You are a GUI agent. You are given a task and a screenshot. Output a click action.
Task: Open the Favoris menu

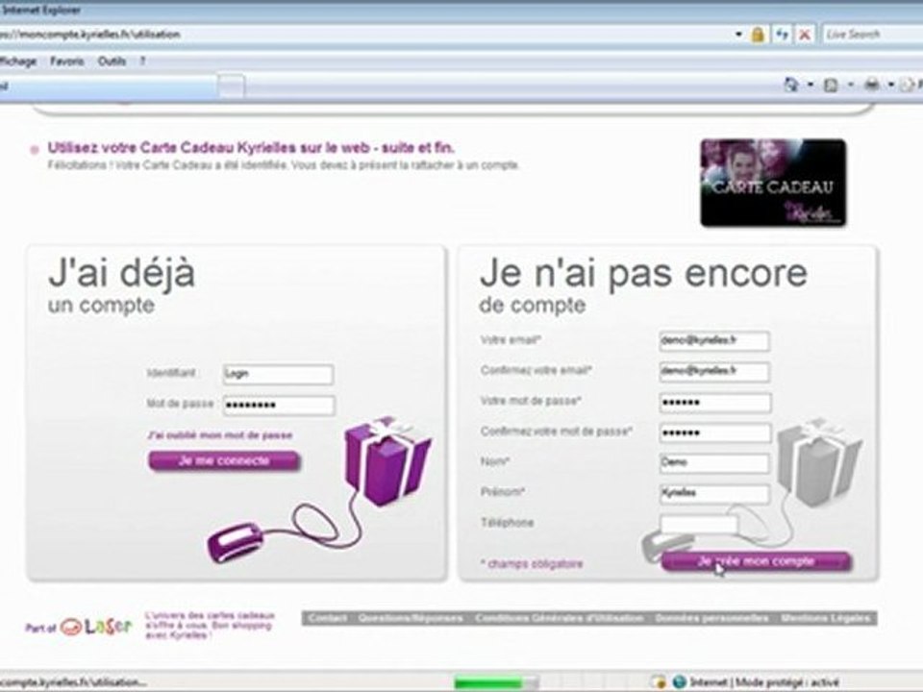click(66, 61)
